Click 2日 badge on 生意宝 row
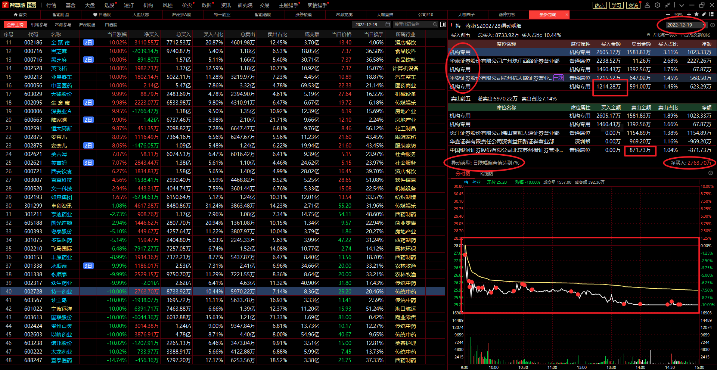Viewport: 717px width, 370px height. pos(89,103)
